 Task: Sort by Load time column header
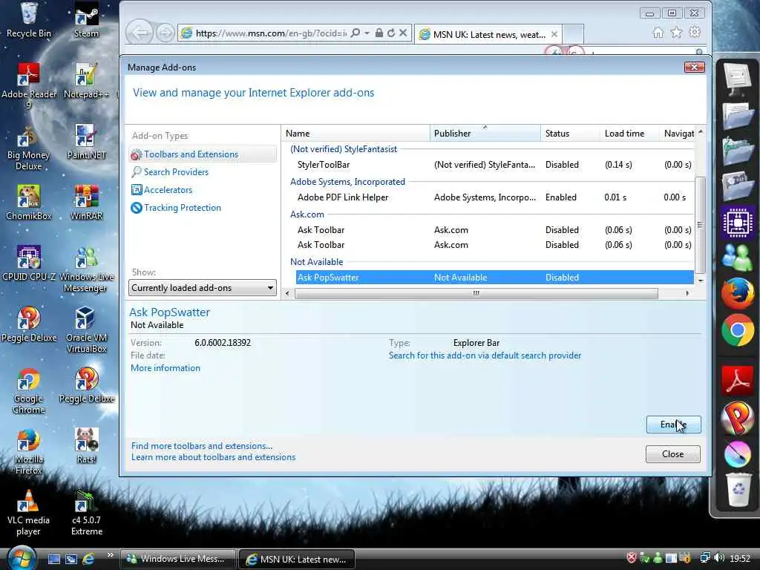tap(629, 134)
